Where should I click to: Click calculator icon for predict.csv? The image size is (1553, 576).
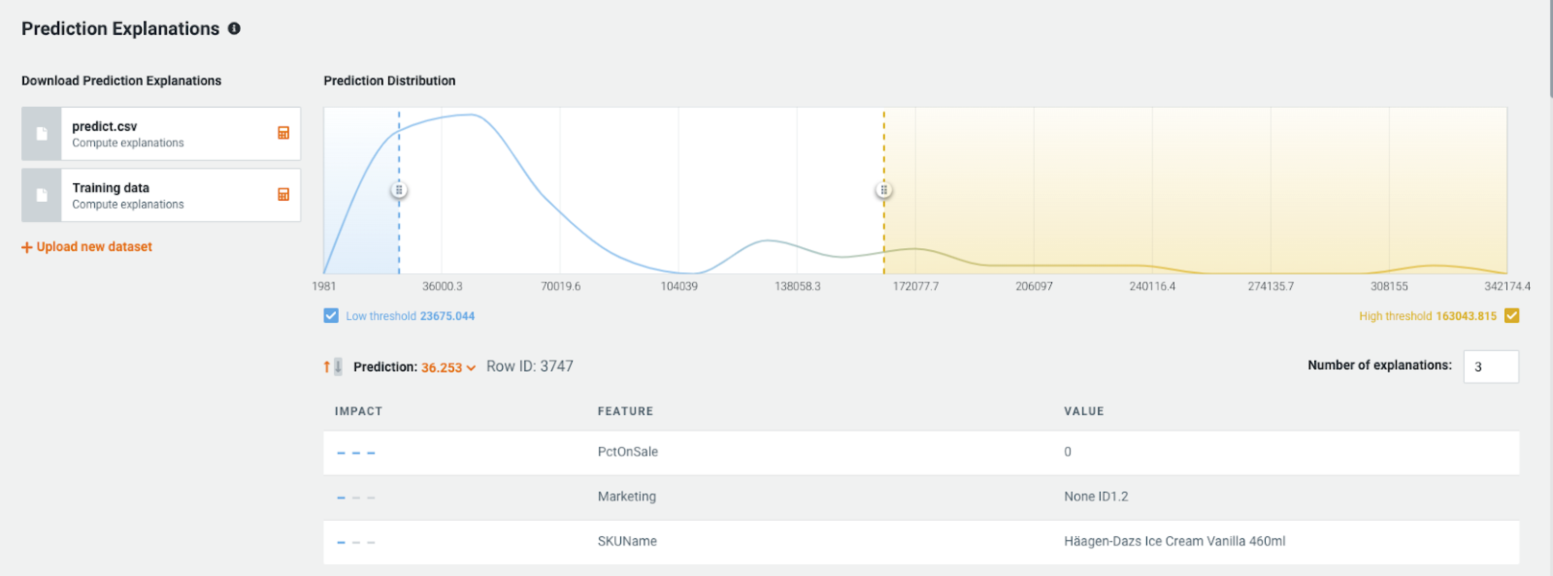[x=283, y=133]
